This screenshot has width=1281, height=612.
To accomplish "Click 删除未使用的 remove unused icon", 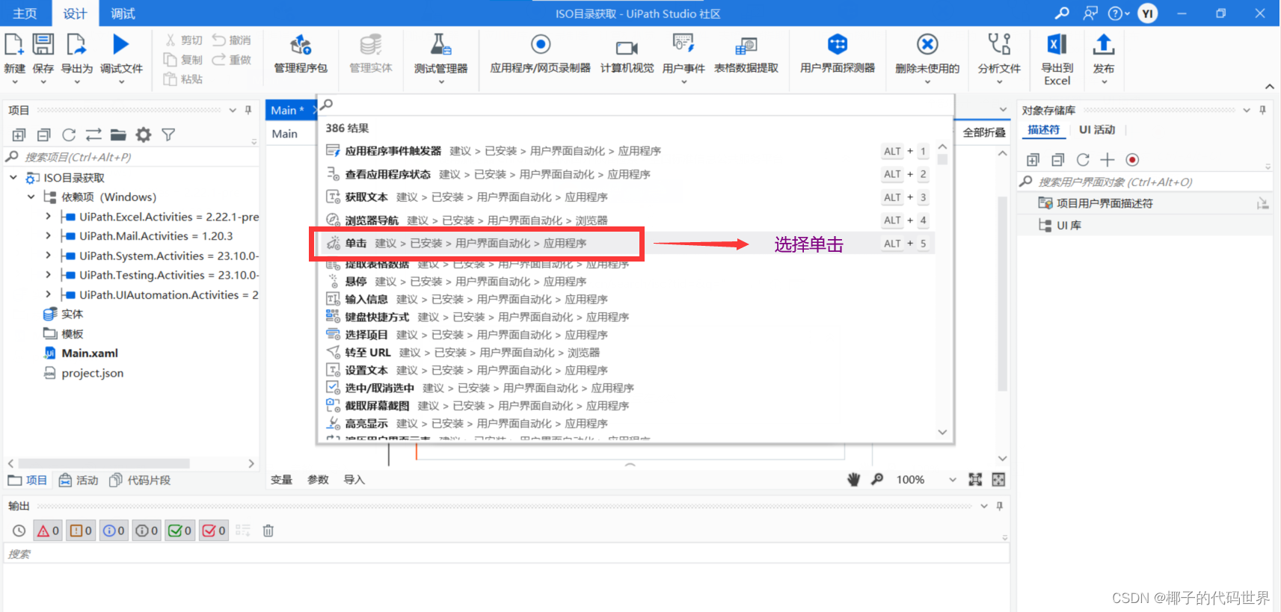I will pyautogui.click(x=927, y=45).
